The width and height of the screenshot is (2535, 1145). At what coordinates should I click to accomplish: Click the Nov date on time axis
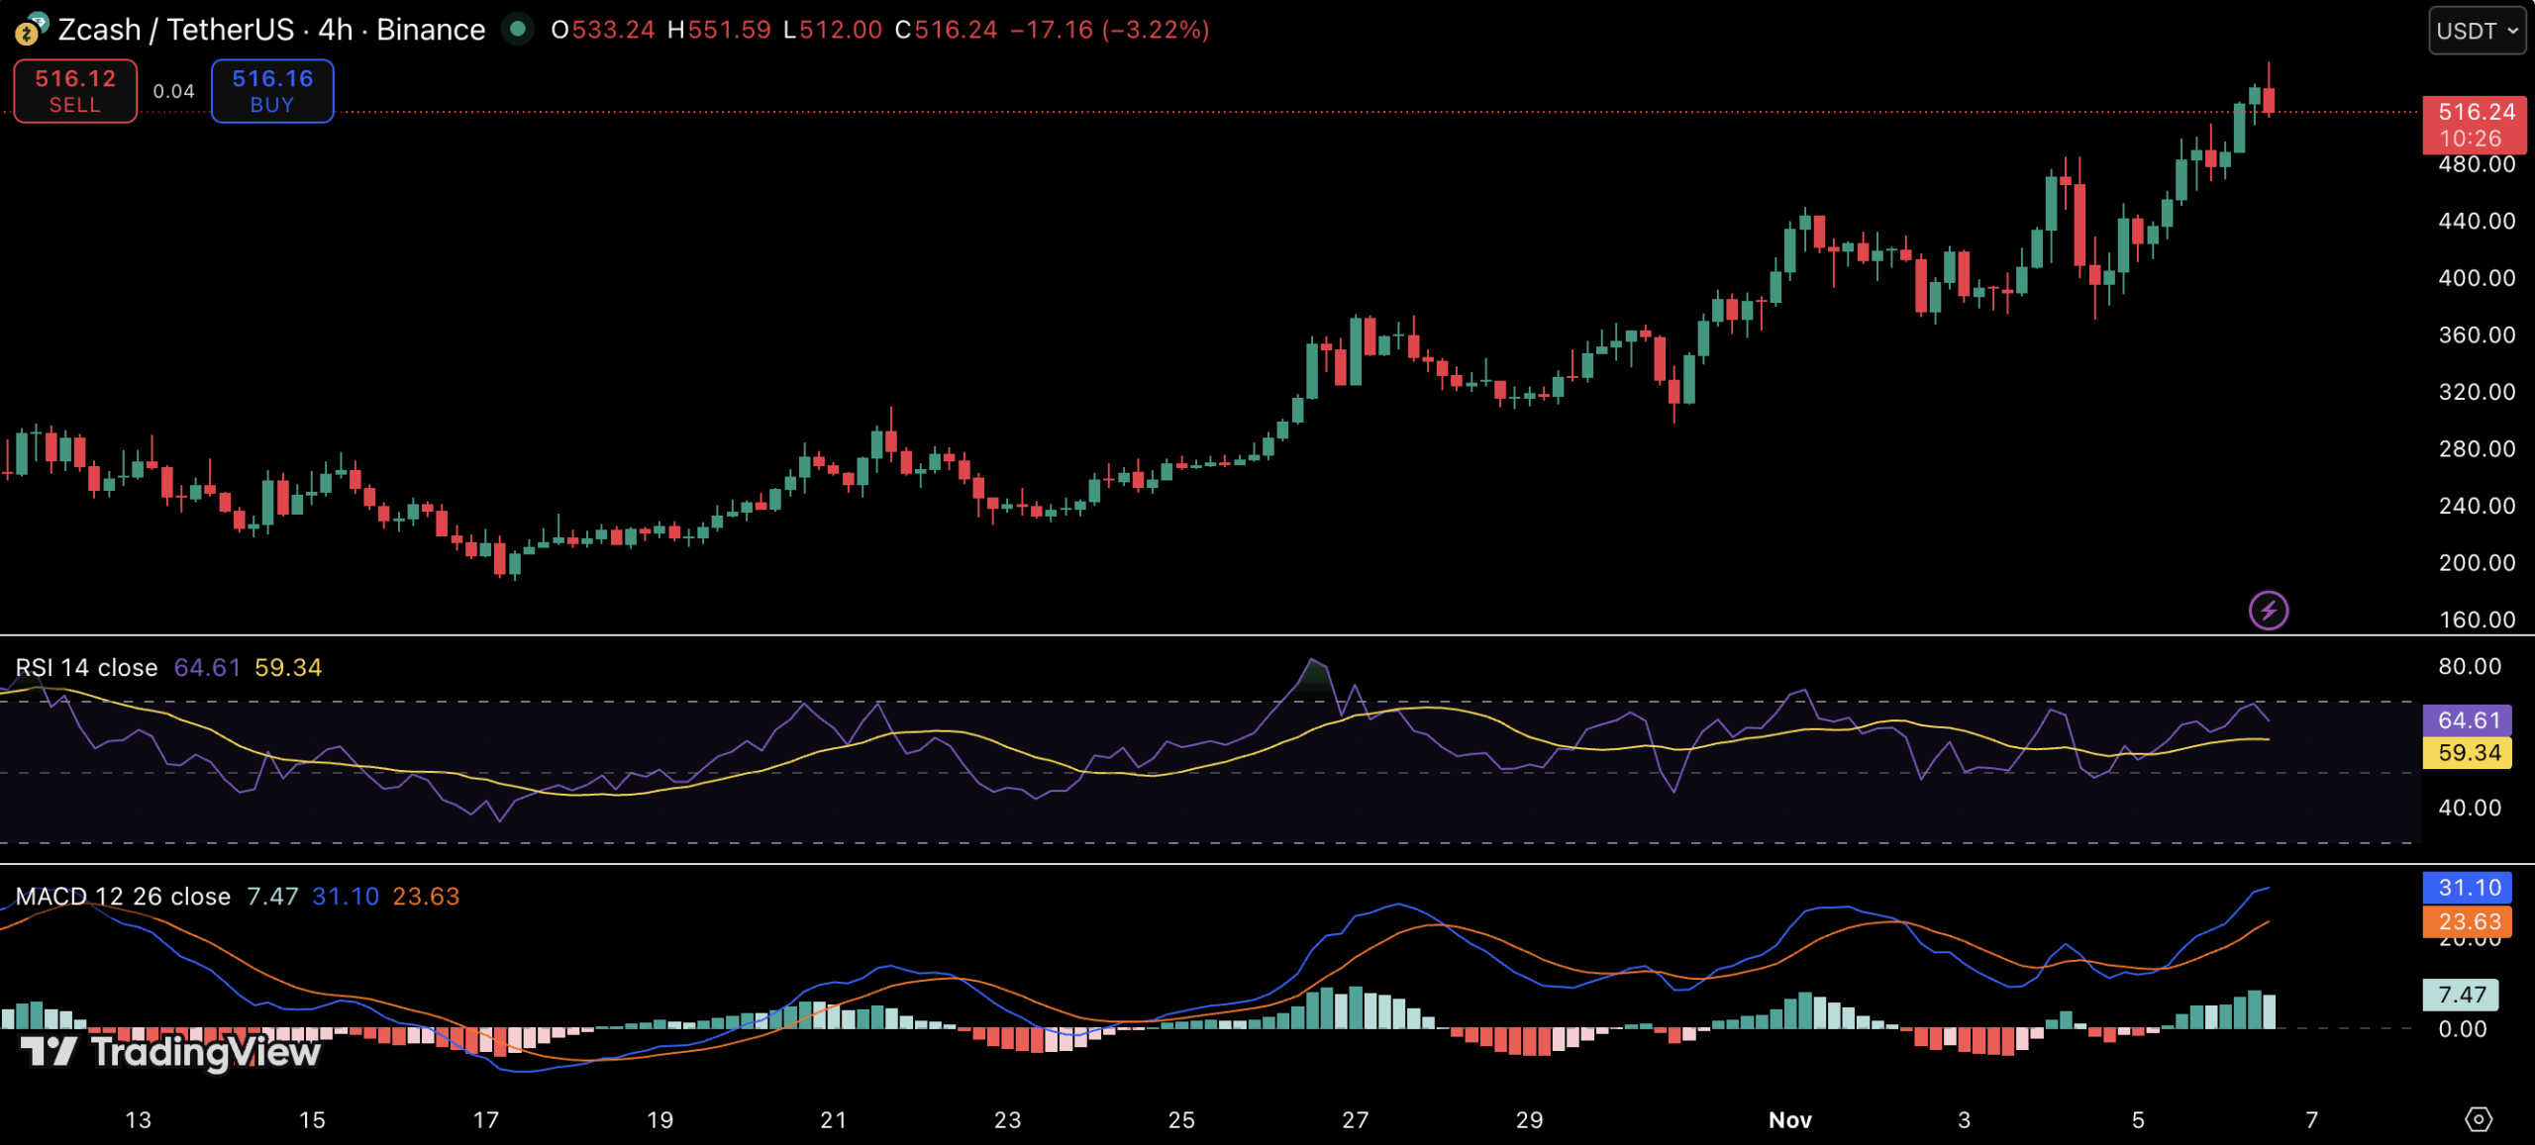tap(1789, 1120)
